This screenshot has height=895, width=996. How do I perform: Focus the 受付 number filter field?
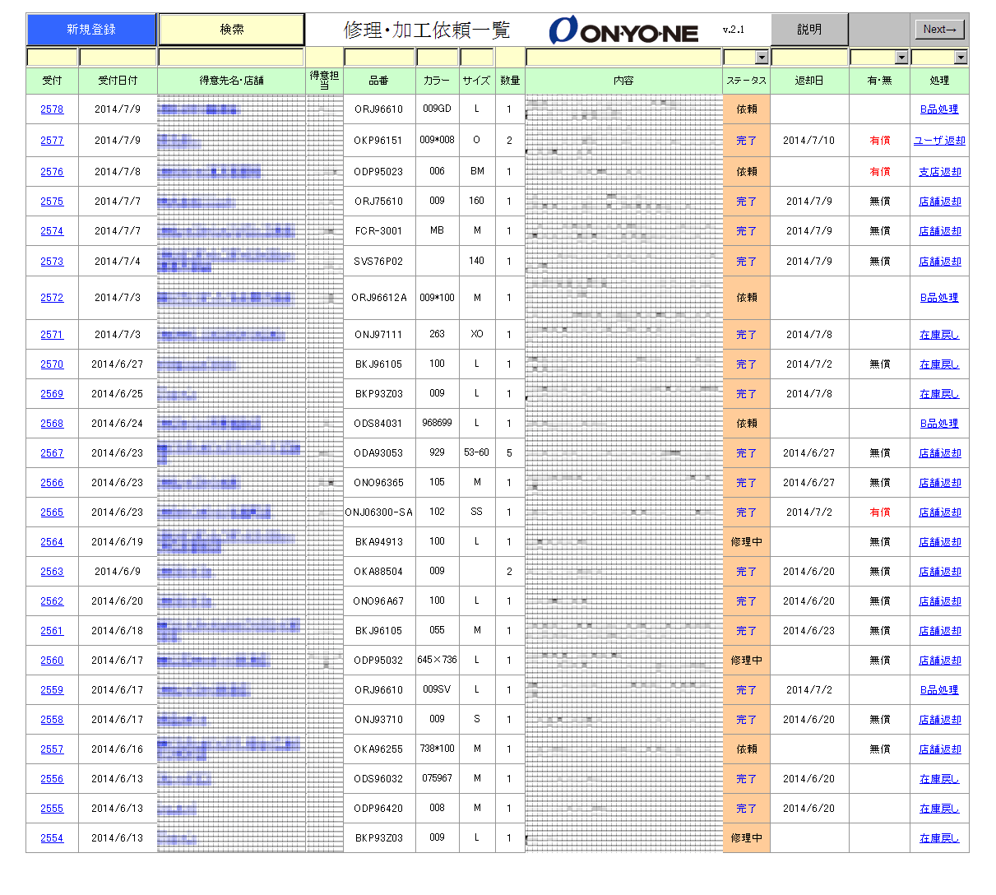point(52,58)
